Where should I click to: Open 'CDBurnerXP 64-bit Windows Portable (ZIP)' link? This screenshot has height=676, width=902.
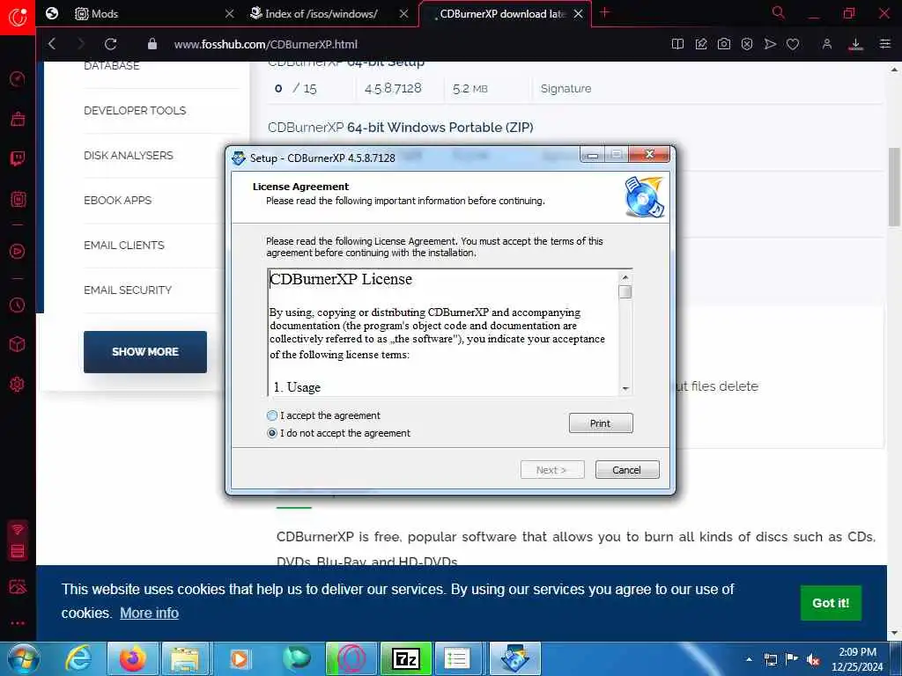coord(401,128)
